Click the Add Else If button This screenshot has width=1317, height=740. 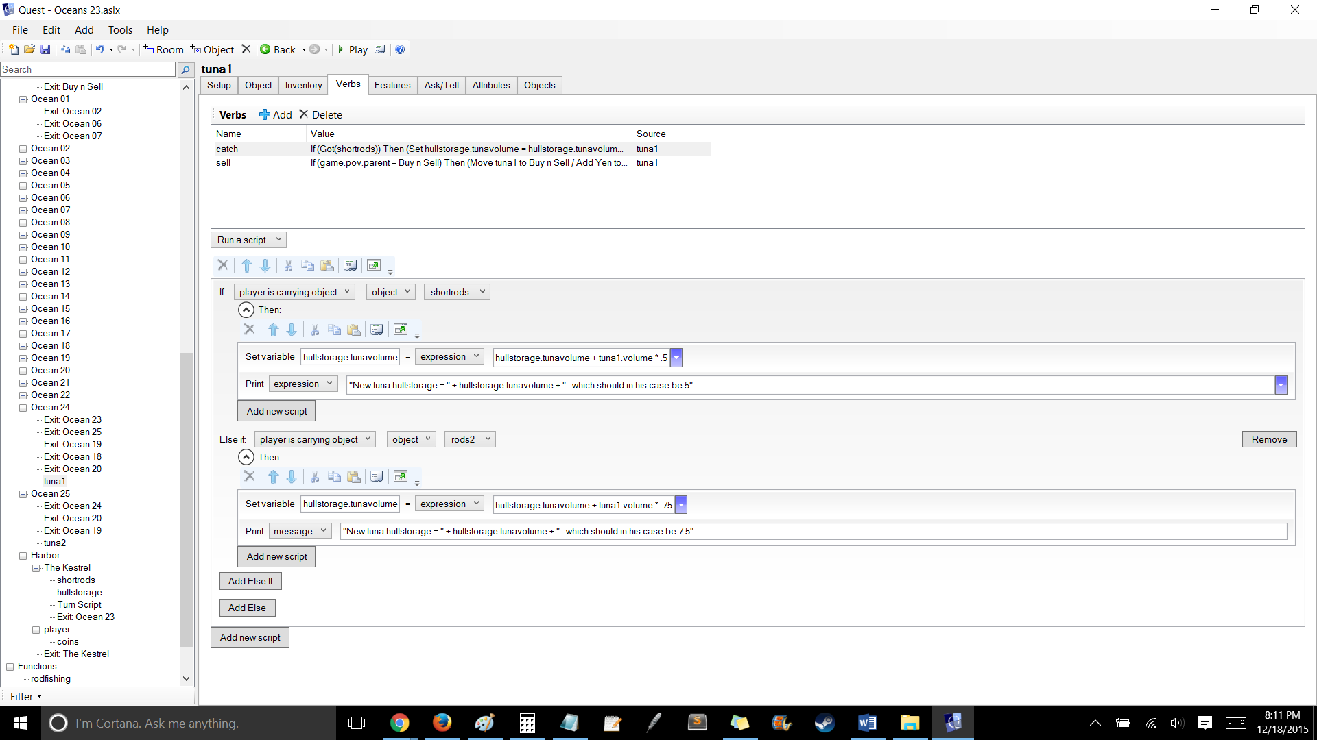point(250,581)
